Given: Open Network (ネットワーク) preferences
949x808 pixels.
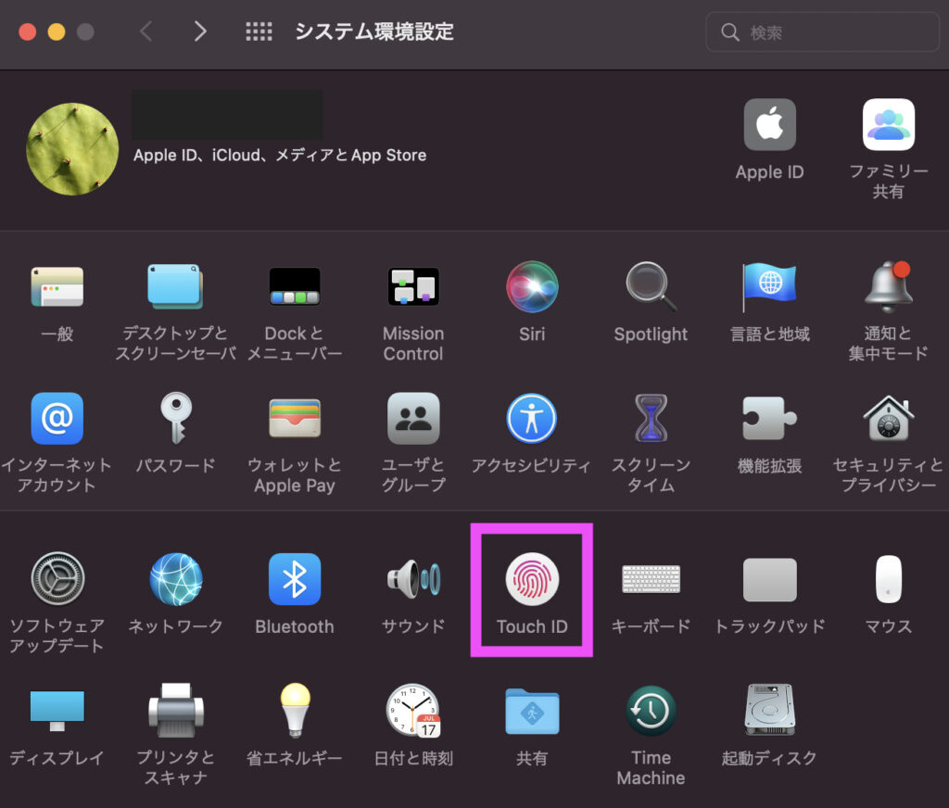Looking at the screenshot, I should click(175, 578).
